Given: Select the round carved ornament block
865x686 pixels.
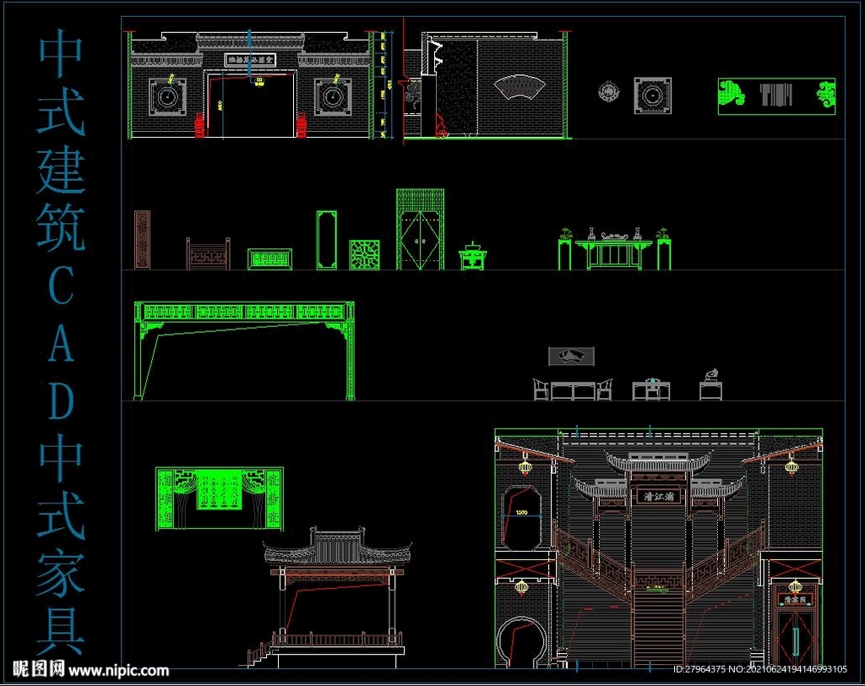Looking at the screenshot, I should [609, 91].
